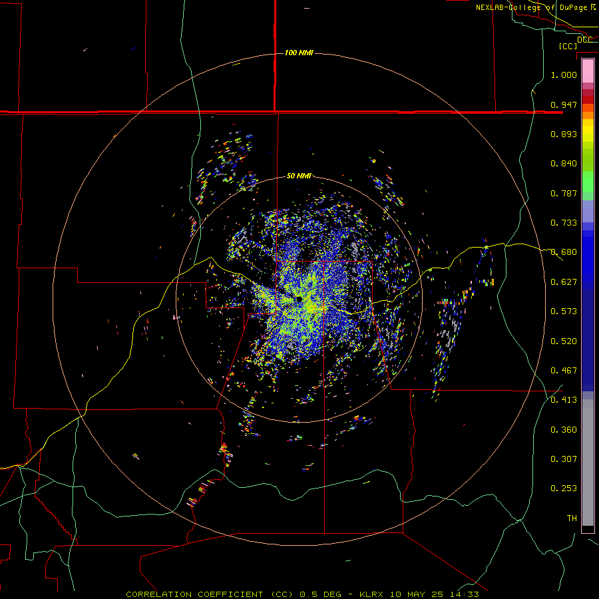The height and width of the screenshot is (599, 599).
Task: Click the 100 NMI range ring label
Action: [x=299, y=53]
